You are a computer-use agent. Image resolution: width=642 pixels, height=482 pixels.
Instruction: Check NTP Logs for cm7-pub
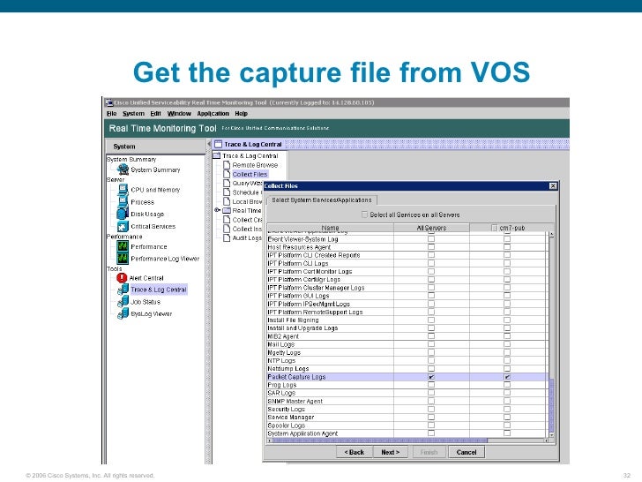(507, 360)
